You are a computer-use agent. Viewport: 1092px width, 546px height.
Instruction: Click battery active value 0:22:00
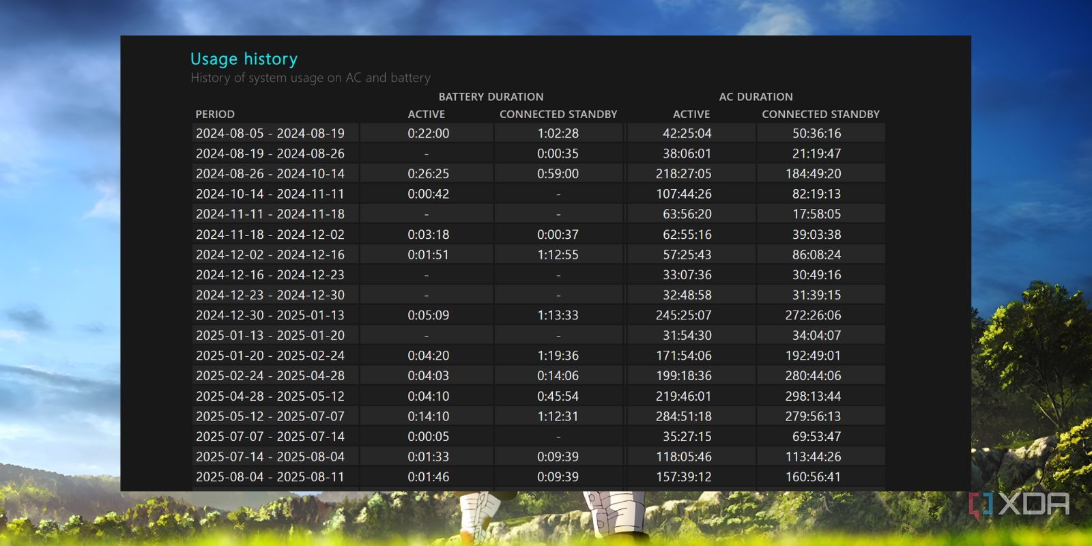[x=429, y=133]
